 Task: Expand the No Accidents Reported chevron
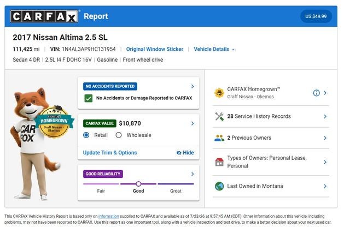pyautogui.click(x=192, y=86)
